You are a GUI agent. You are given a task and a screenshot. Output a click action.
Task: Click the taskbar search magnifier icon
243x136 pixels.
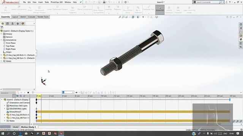coord(8,133)
